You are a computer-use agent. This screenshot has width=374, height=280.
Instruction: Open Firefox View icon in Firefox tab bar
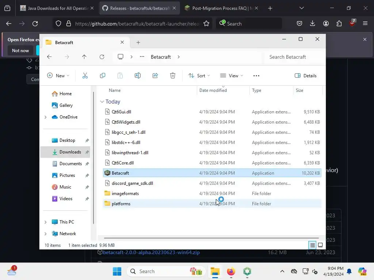7,8
